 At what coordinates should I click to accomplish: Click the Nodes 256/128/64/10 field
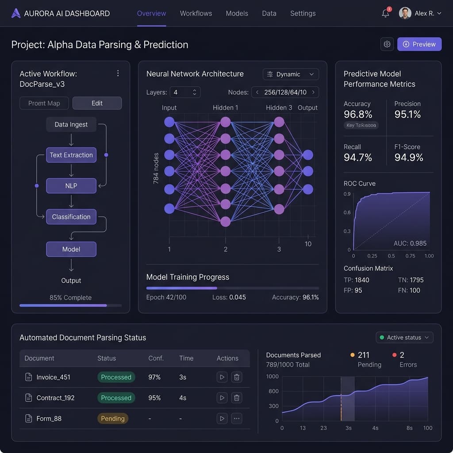285,92
